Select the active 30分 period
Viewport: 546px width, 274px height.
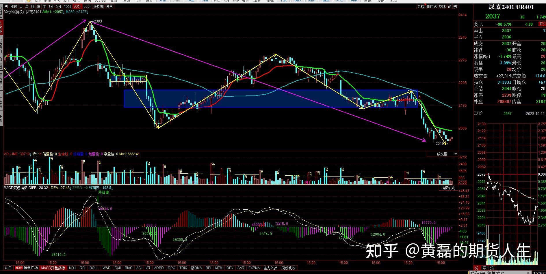click(x=77, y=6)
